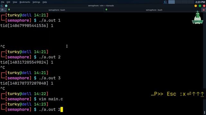Switch to the second virtual desktop in the pager
Image resolution: width=206 pixels, height=115 pixels.
[x=178, y=2]
